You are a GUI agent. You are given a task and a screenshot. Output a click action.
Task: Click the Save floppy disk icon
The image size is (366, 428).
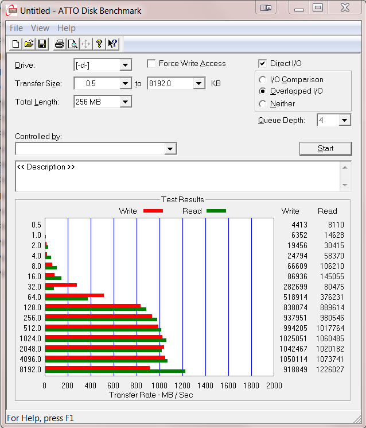point(42,44)
